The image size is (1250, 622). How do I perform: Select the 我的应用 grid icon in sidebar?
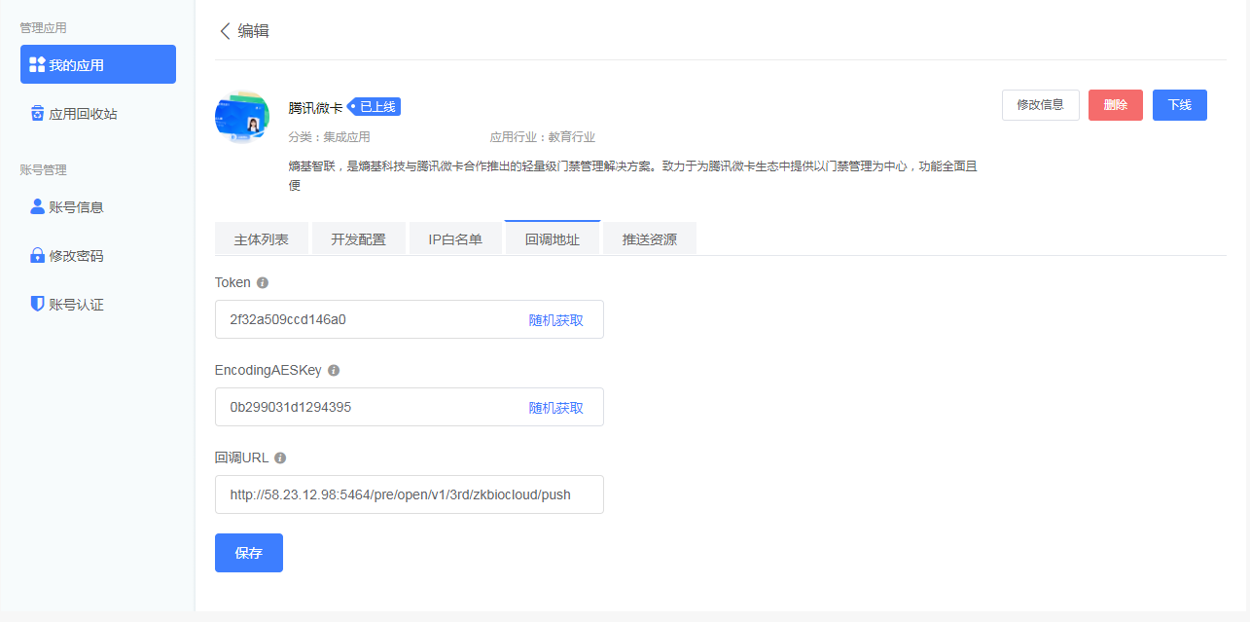[35, 64]
